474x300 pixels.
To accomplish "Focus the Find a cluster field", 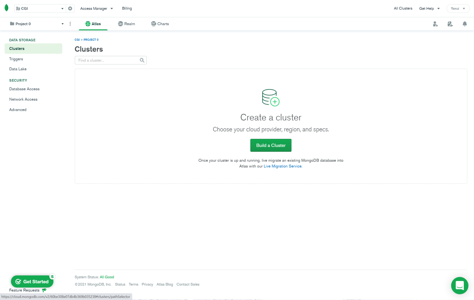I will coord(110,60).
